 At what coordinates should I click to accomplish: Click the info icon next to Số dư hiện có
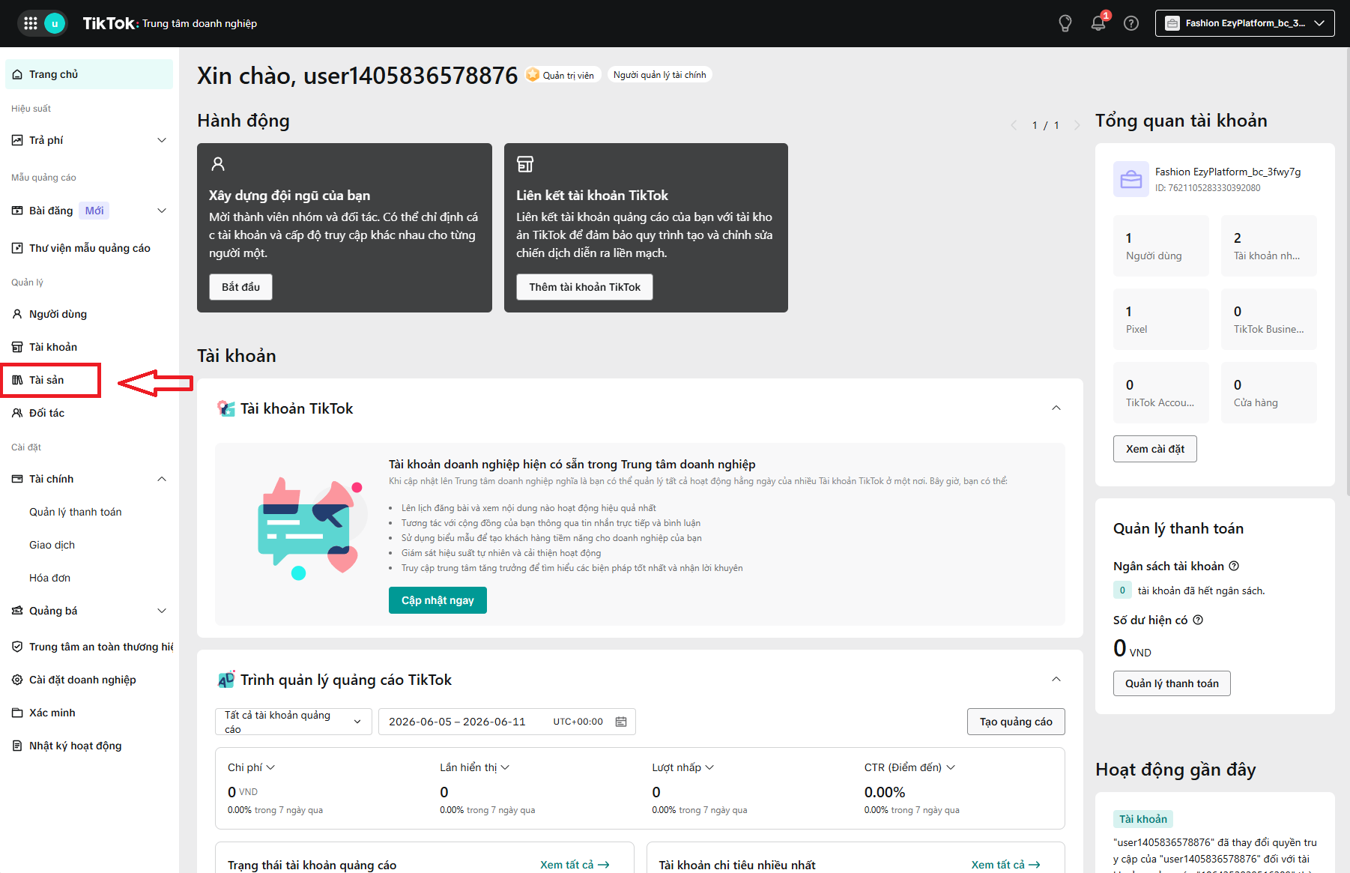[1198, 620]
